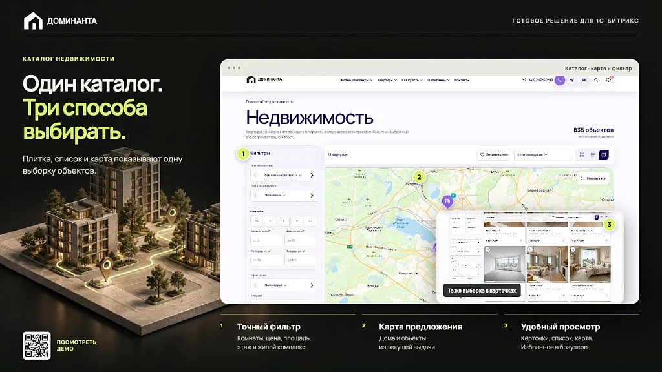662x372 pixels.
Task: Click 'Посмотреть демо' link
Action: 76,346
